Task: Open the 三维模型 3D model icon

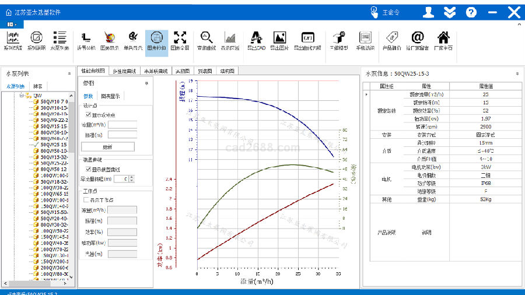Action: pyautogui.click(x=339, y=40)
